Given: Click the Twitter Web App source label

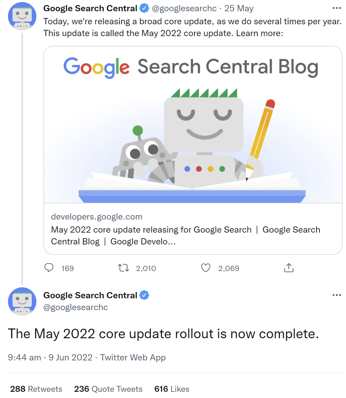Looking at the screenshot, I should pos(133,357).
